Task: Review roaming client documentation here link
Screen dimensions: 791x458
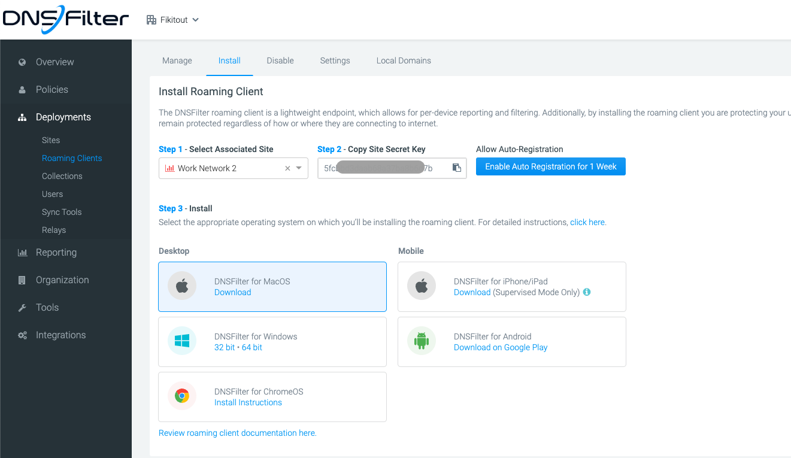Action: 238,433
